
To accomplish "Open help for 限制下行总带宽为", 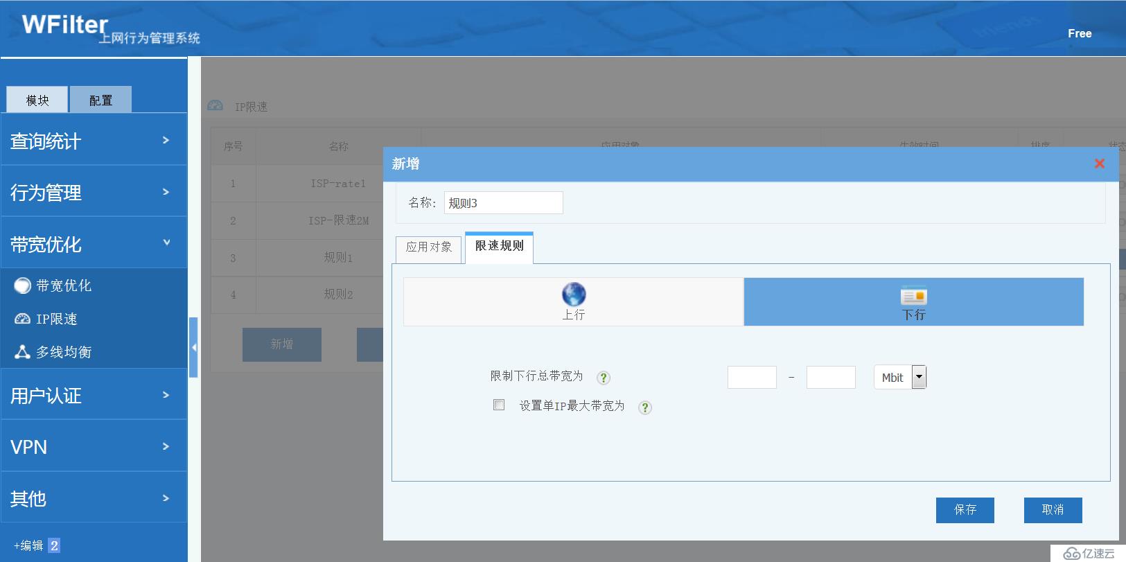I will (604, 378).
